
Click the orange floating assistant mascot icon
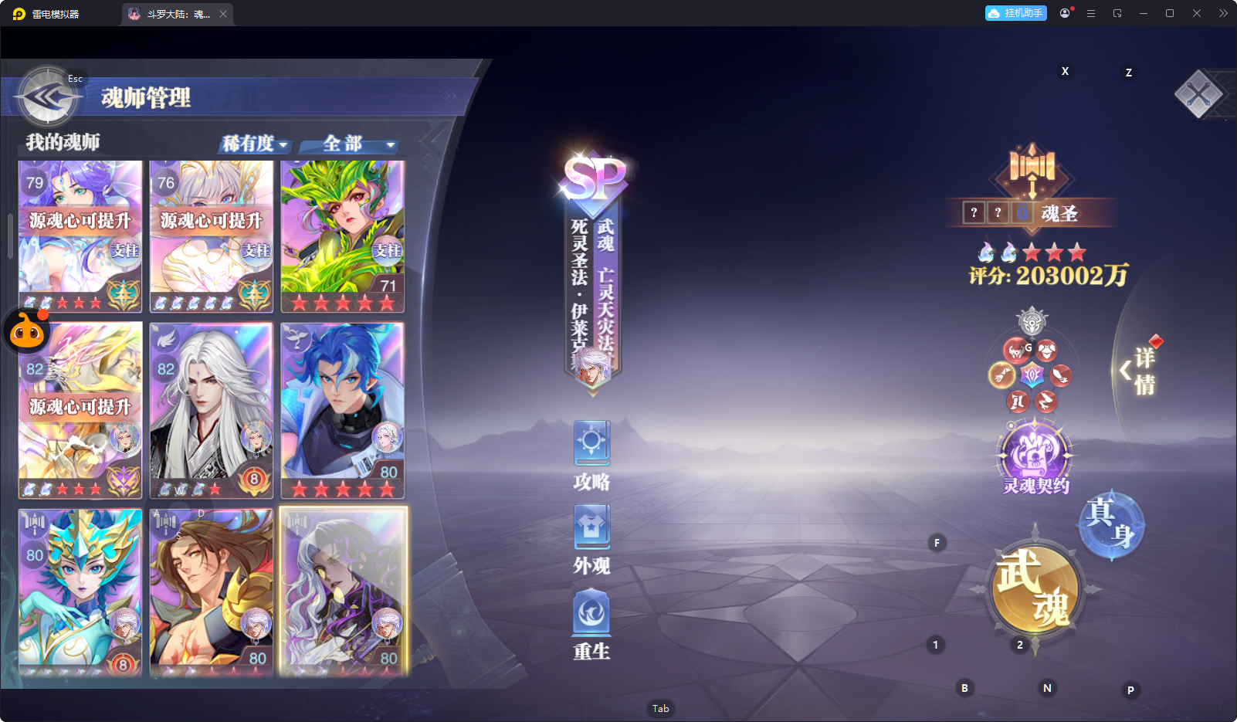[27, 330]
